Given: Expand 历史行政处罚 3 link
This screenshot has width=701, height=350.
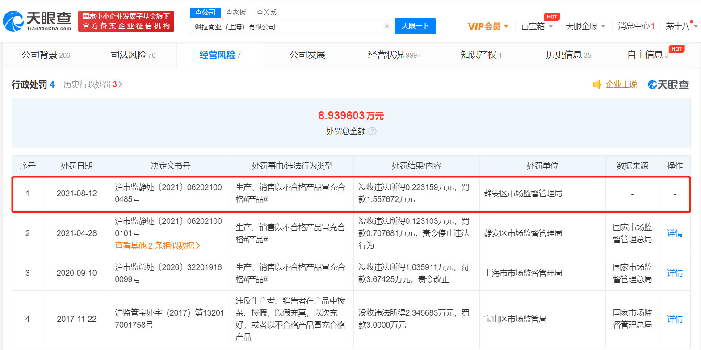Looking at the screenshot, I should point(93,84).
